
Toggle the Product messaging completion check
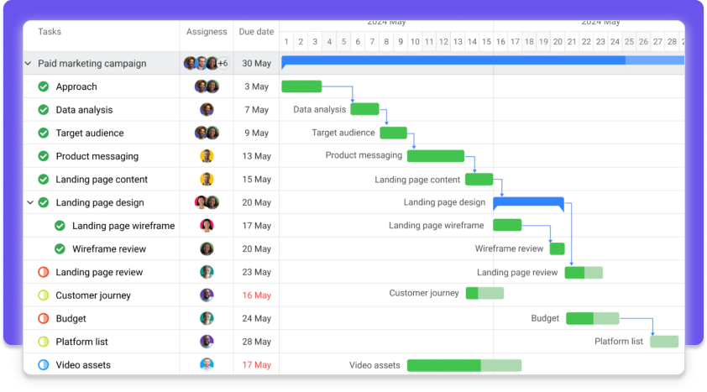44,156
